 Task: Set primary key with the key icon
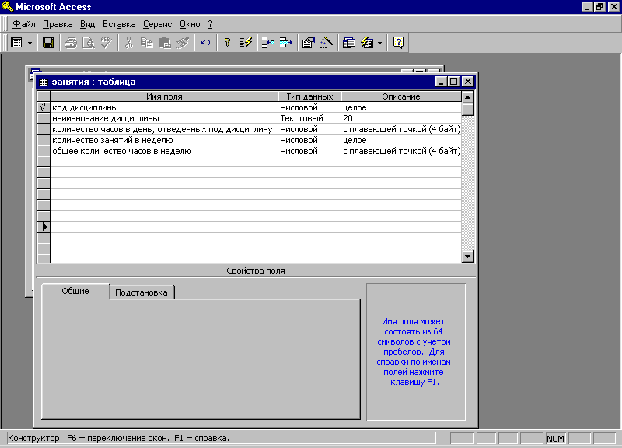pos(227,43)
